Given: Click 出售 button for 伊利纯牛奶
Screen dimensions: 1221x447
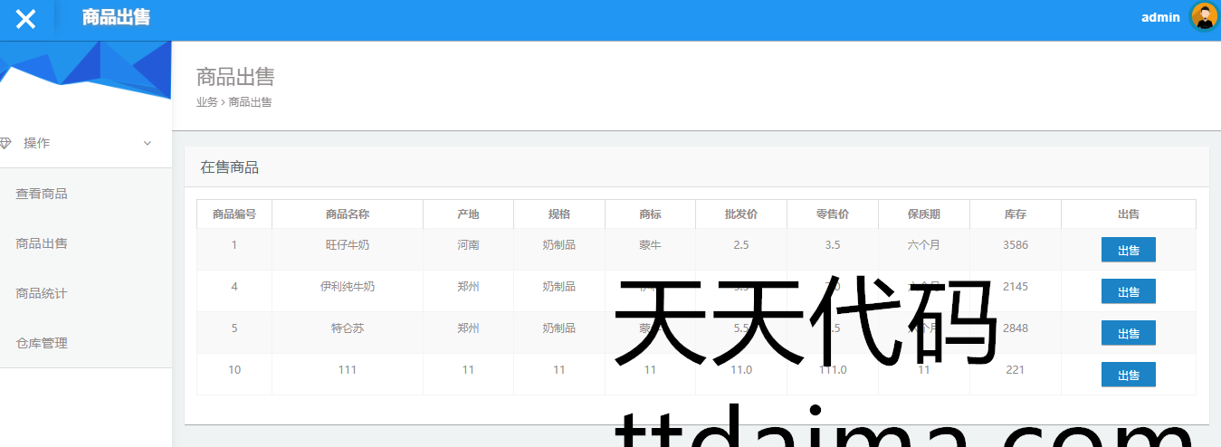Looking at the screenshot, I should click(1128, 291).
